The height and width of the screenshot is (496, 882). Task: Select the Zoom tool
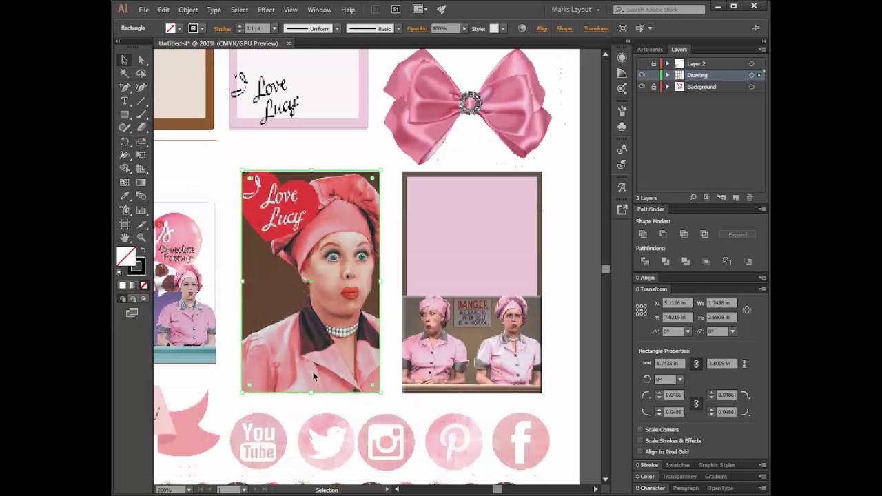pyautogui.click(x=141, y=238)
